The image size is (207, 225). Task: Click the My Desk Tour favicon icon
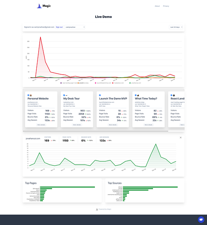pyautogui.click(x=66, y=95)
